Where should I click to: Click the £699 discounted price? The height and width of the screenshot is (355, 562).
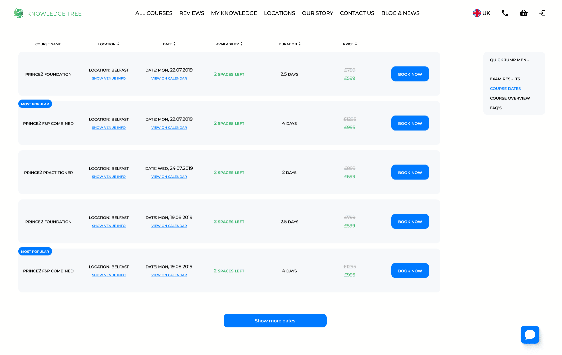point(350,177)
